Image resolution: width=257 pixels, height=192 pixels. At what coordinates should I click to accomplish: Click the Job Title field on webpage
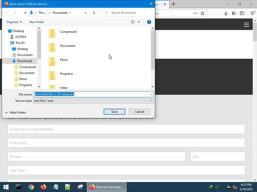pyautogui.click(x=126, y=170)
